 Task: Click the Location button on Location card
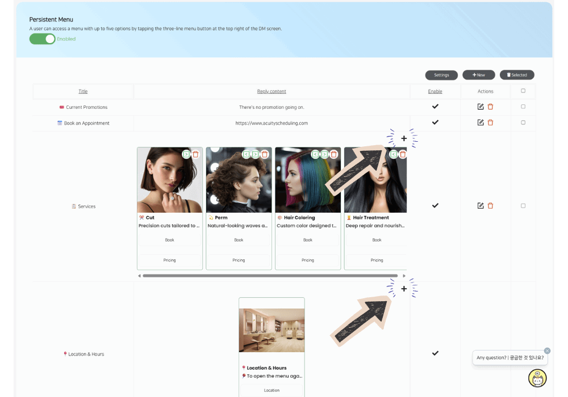pos(272,391)
